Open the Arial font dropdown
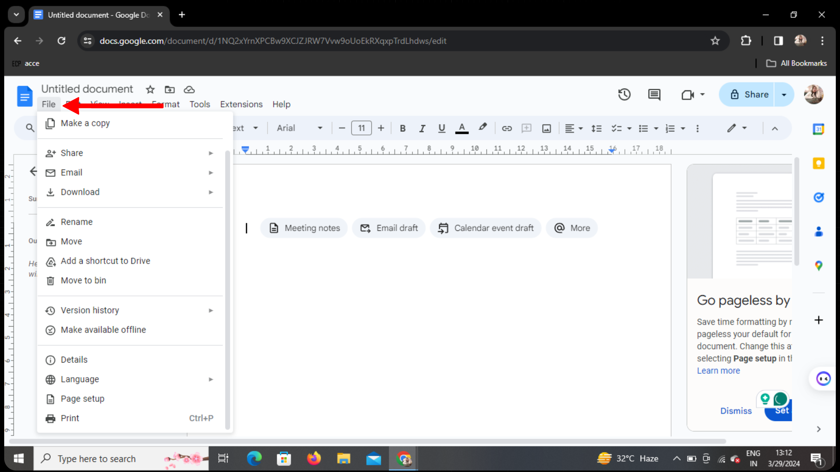840x472 pixels. click(300, 128)
